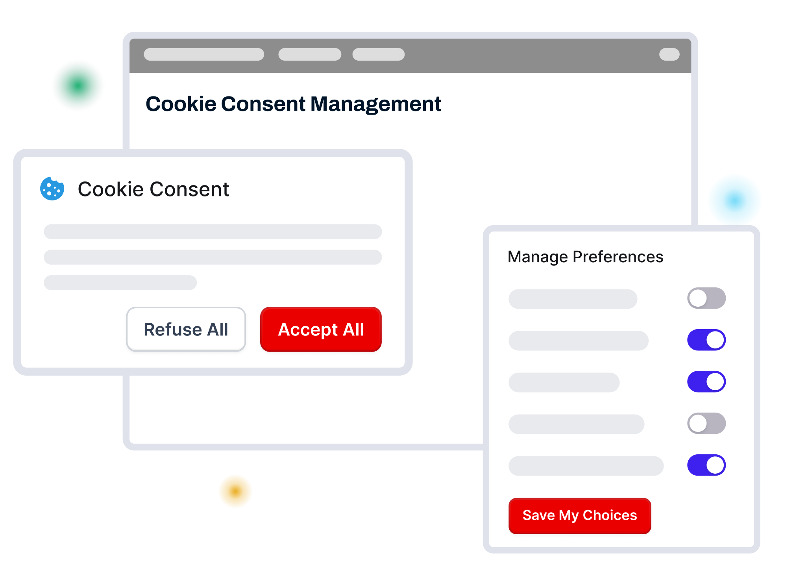Click the blue cookie icon
795x576 pixels.
pyautogui.click(x=52, y=189)
